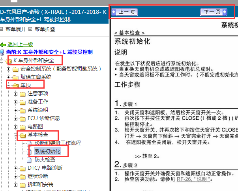Open the 诊断和维修工作流程 document
The image size is (238, 191).
coord(58,143)
